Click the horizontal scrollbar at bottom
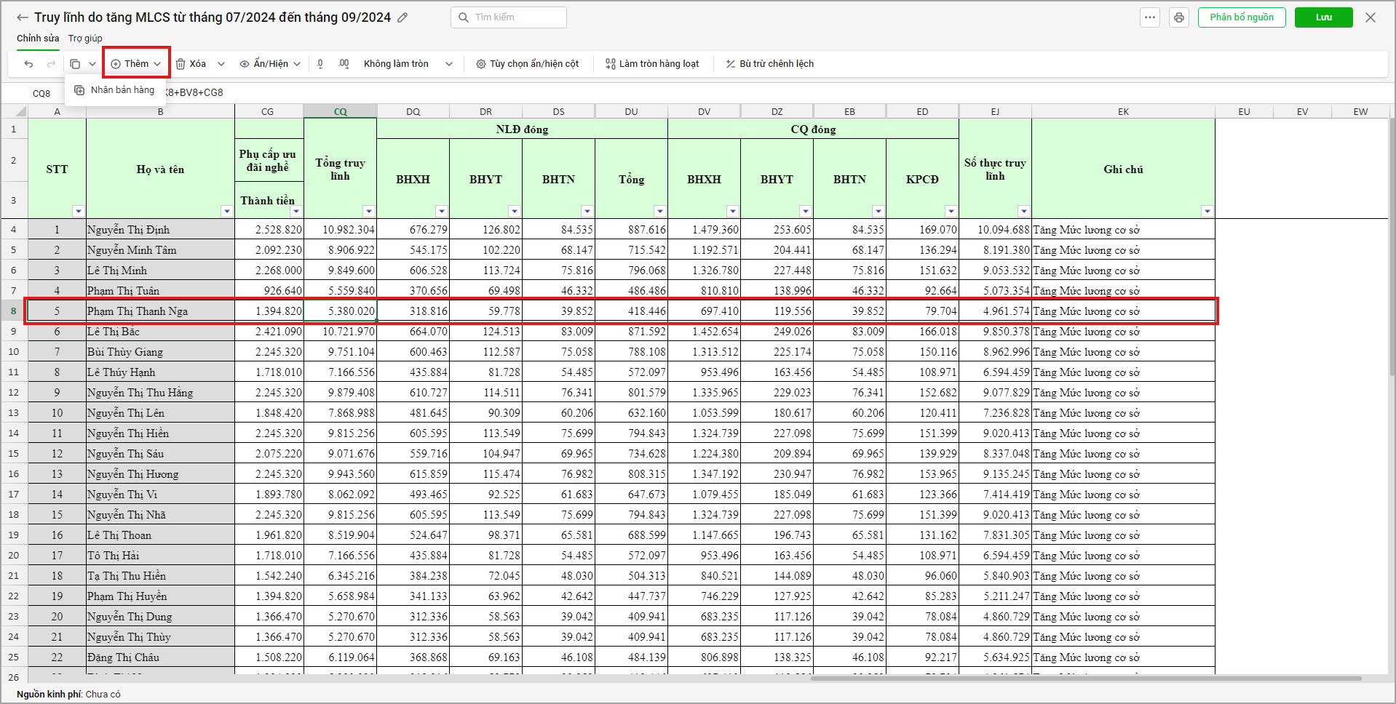Viewport: 1396px width, 704px height. point(1086,679)
